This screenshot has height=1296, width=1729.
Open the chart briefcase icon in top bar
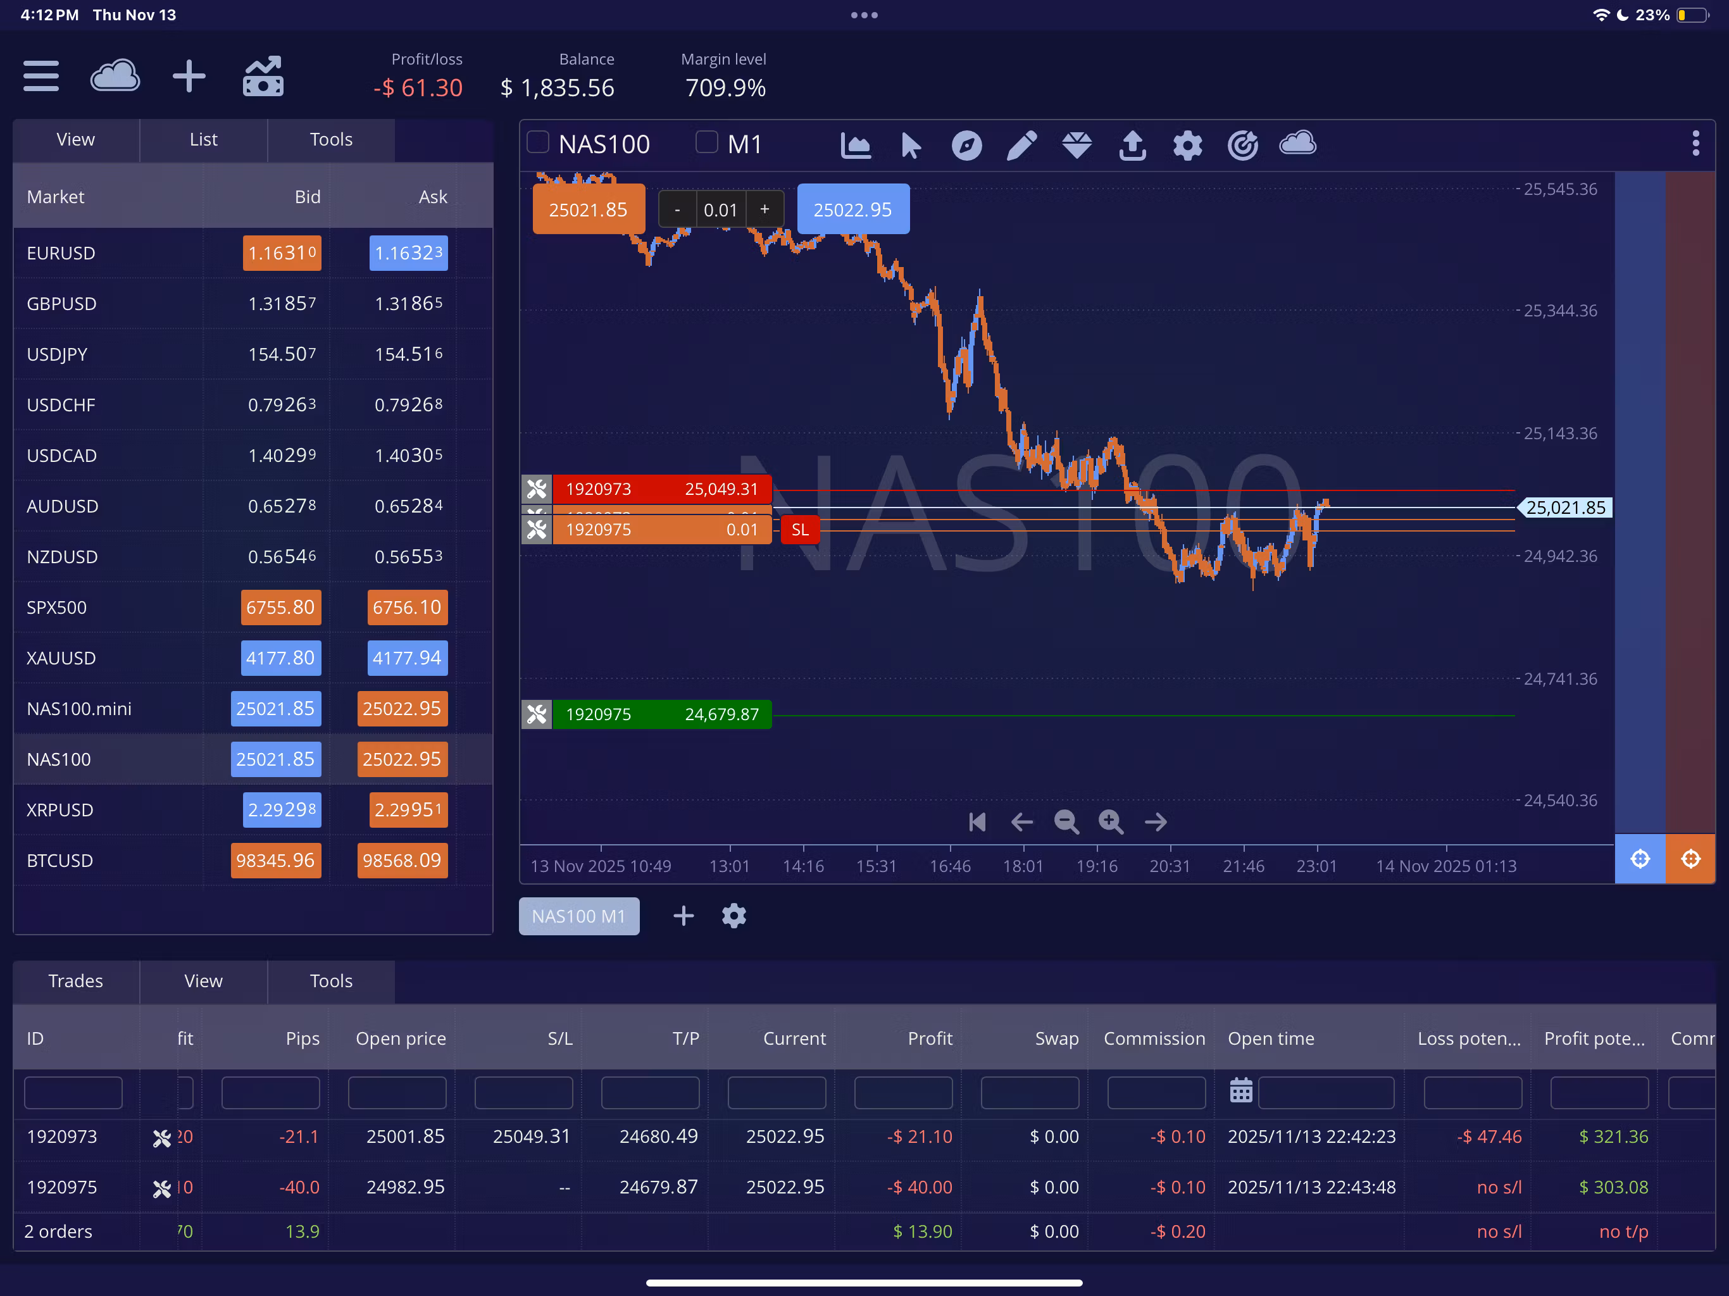pyautogui.click(x=263, y=76)
